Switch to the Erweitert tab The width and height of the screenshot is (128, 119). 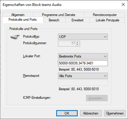coord(77,20)
